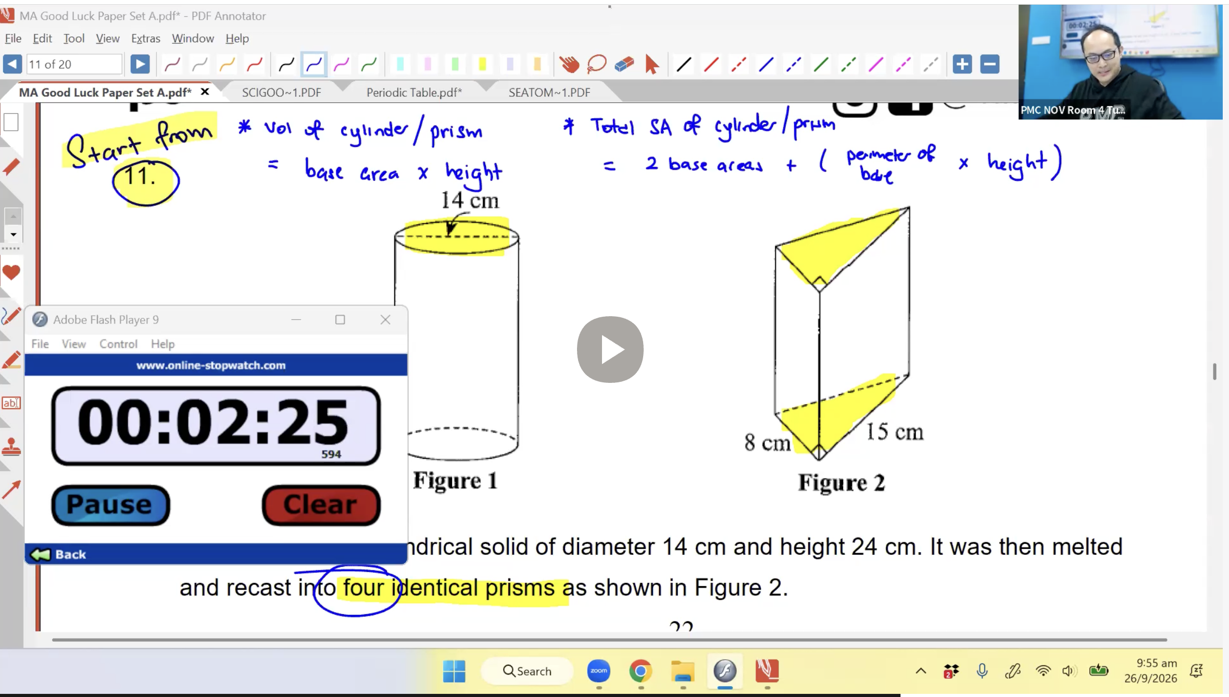Viewport: 1229px width, 697px height.
Task: Select the black pen tool
Action: pos(286,65)
